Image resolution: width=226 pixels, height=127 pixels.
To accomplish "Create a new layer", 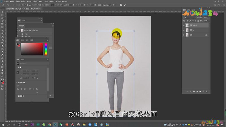I will click(203, 91).
